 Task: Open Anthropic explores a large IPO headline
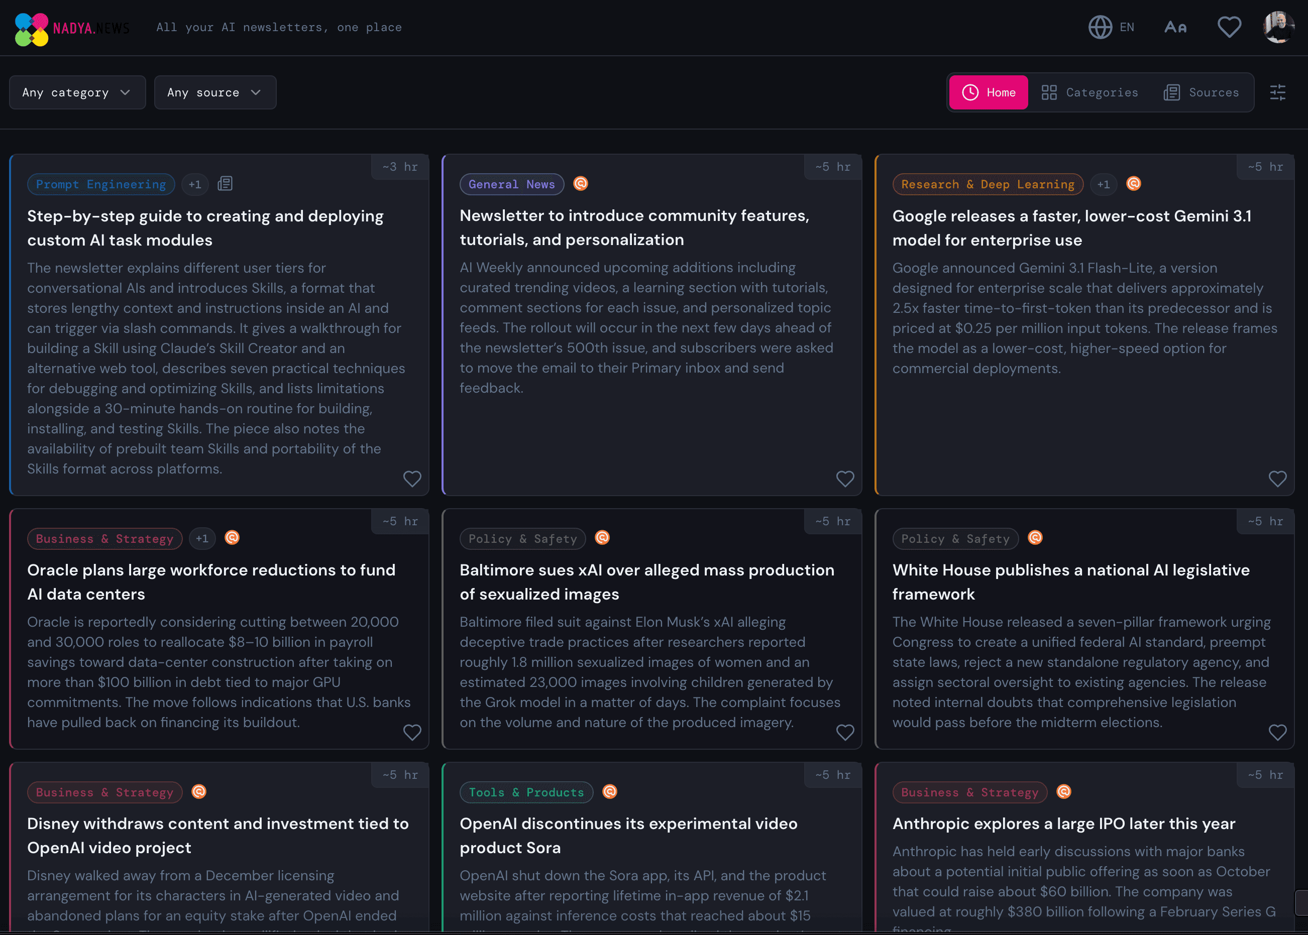pyautogui.click(x=1063, y=824)
